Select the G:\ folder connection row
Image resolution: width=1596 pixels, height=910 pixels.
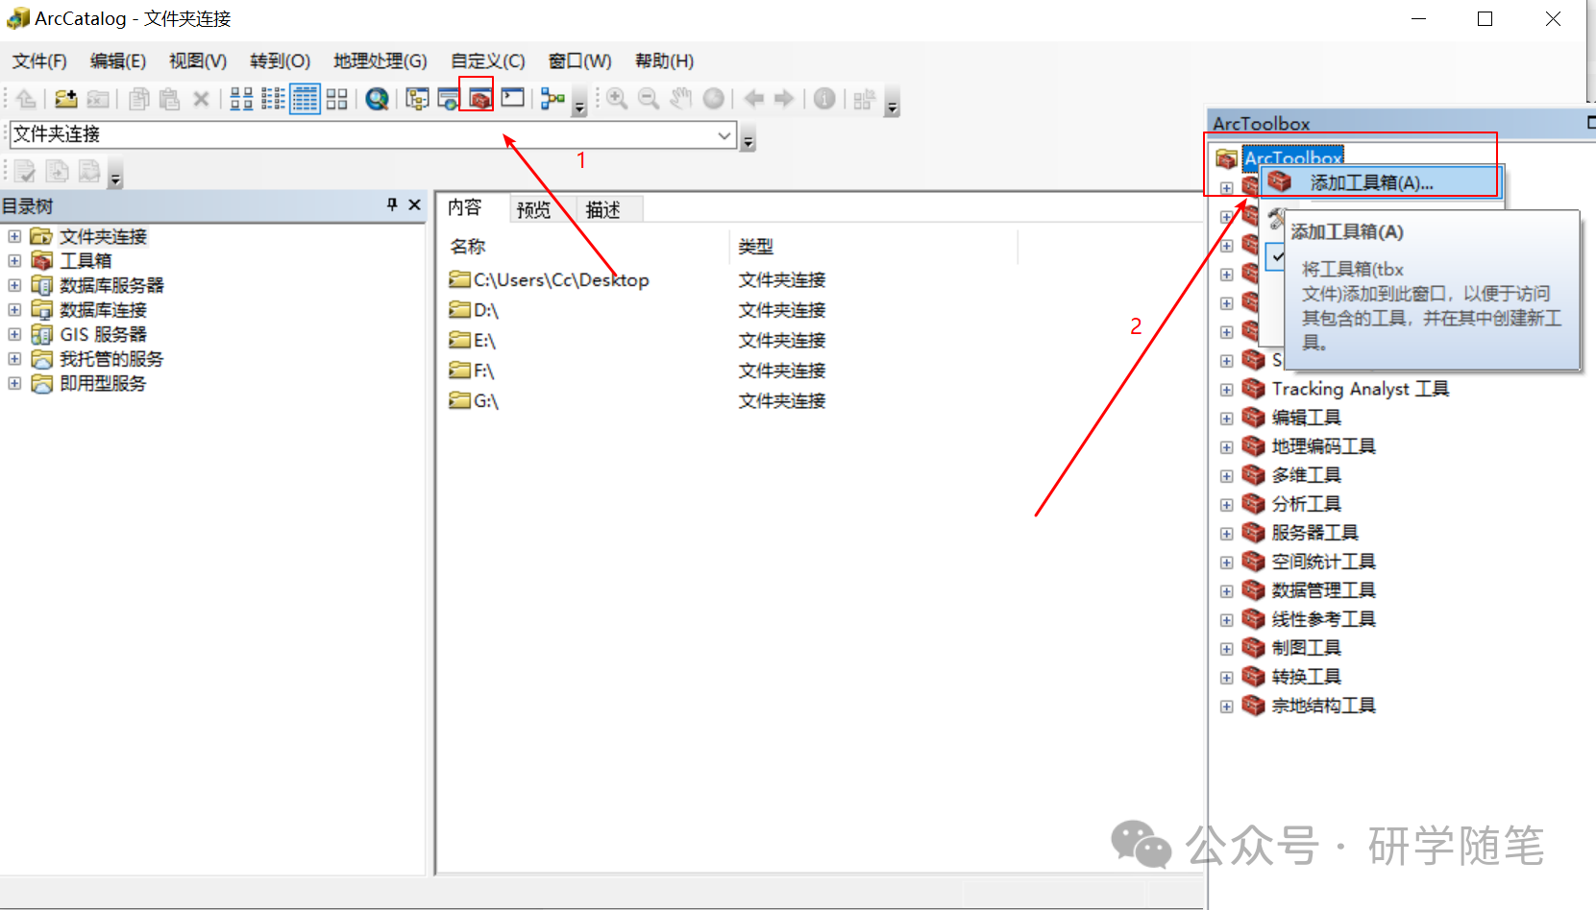pos(474,401)
